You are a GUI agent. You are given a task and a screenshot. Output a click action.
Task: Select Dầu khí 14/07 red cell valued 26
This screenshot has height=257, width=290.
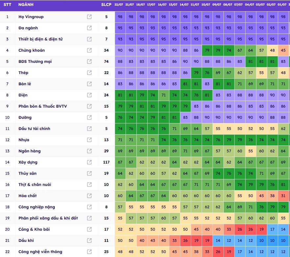click(x=185, y=241)
